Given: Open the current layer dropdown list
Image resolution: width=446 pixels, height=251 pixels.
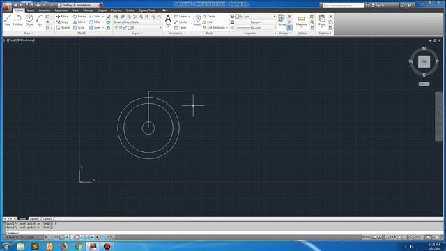Looking at the screenshot, I should point(137,28).
